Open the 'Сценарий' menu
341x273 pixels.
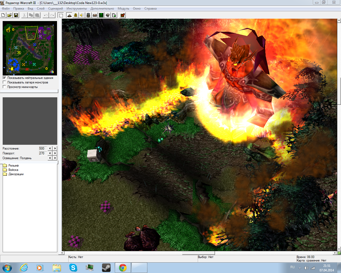pos(55,9)
